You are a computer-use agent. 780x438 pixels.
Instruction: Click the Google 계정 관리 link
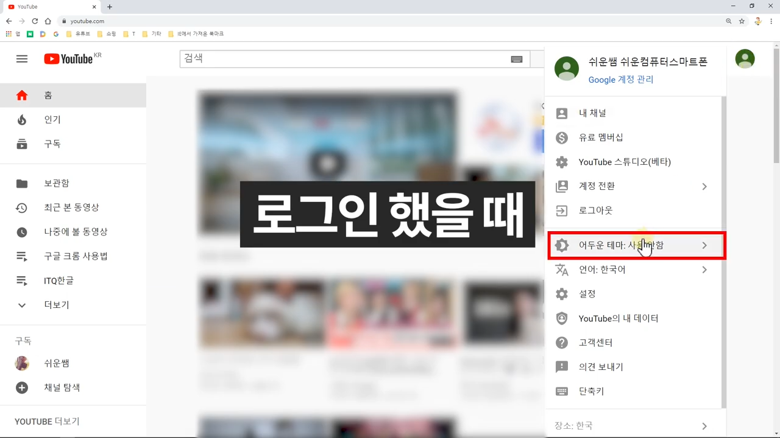pos(620,80)
